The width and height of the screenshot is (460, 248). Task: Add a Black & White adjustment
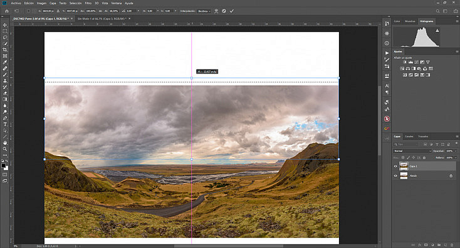coord(414,69)
